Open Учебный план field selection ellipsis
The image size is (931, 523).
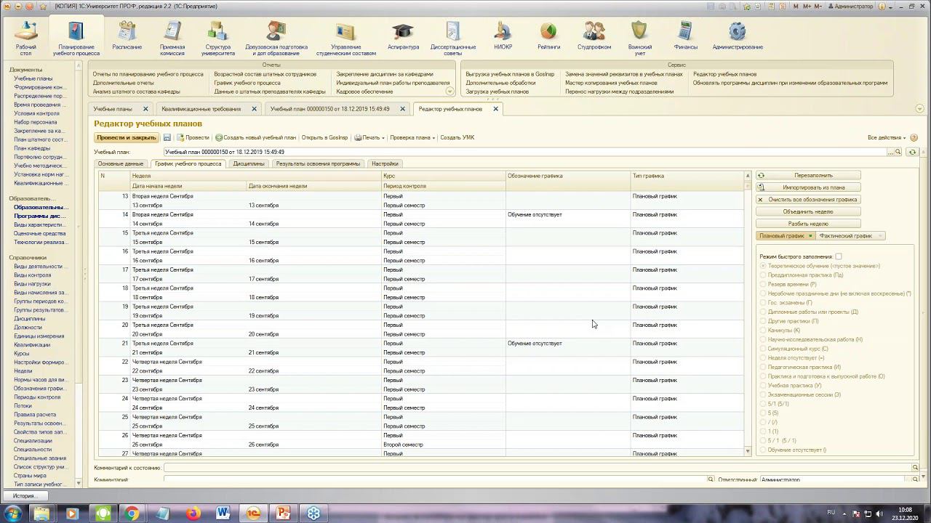coord(890,152)
